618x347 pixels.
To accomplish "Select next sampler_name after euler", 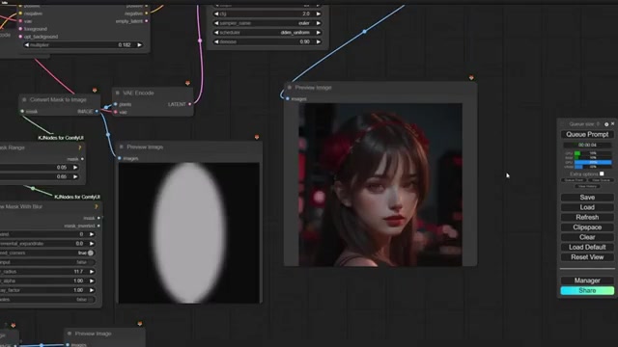I will coord(318,23).
